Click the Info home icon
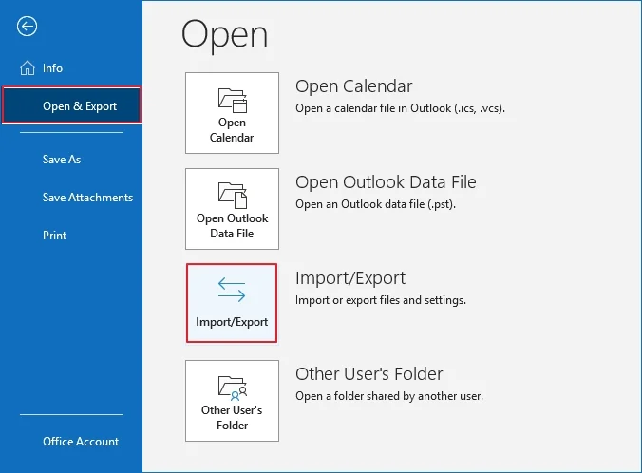 tap(28, 68)
